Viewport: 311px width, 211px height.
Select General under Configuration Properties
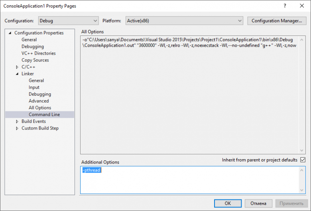29,39
